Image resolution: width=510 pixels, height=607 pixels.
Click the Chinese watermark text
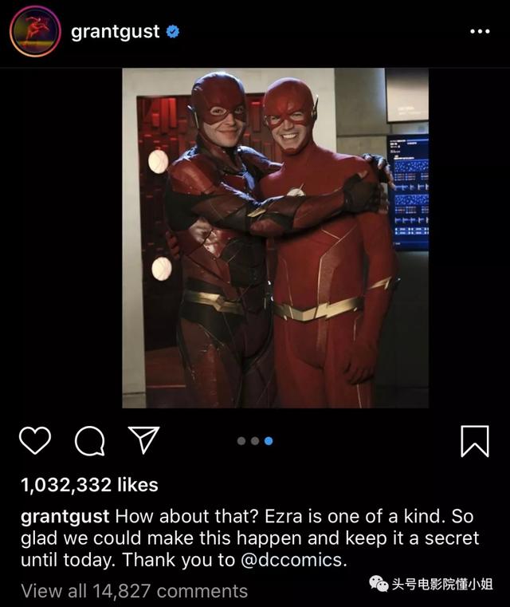(x=442, y=584)
